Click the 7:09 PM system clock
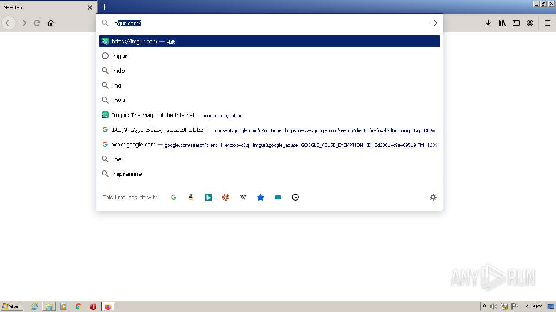The image size is (556, 312). click(x=533, y=306)
